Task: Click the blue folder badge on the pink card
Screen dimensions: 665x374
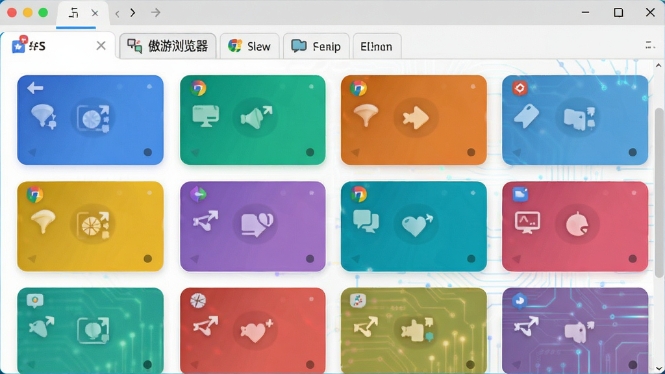Action: (x=520, y=195)
